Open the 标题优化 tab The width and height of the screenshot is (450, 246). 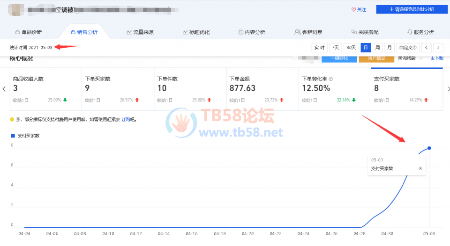pyautogui.click(x=196, y=32)
